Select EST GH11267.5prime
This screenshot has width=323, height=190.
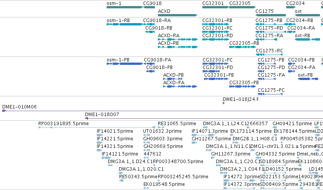194,143
